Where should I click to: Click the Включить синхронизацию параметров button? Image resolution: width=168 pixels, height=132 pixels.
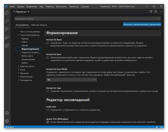[x=142, y=24]
